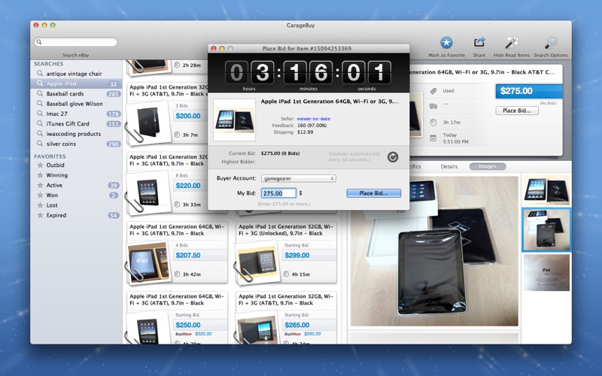Open the 'Baseball glove Wilson' search
This screenshot has width=602, height=376.
(x=76, y=104)
